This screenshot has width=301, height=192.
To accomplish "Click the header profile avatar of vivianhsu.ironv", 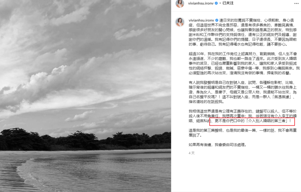I will point(180,3).
